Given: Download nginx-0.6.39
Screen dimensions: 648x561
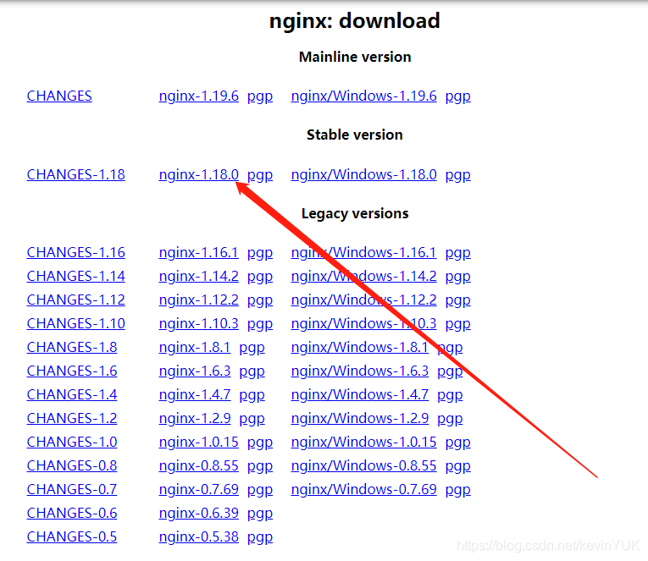Looking at the screenshot, I should tap(199, 513).
